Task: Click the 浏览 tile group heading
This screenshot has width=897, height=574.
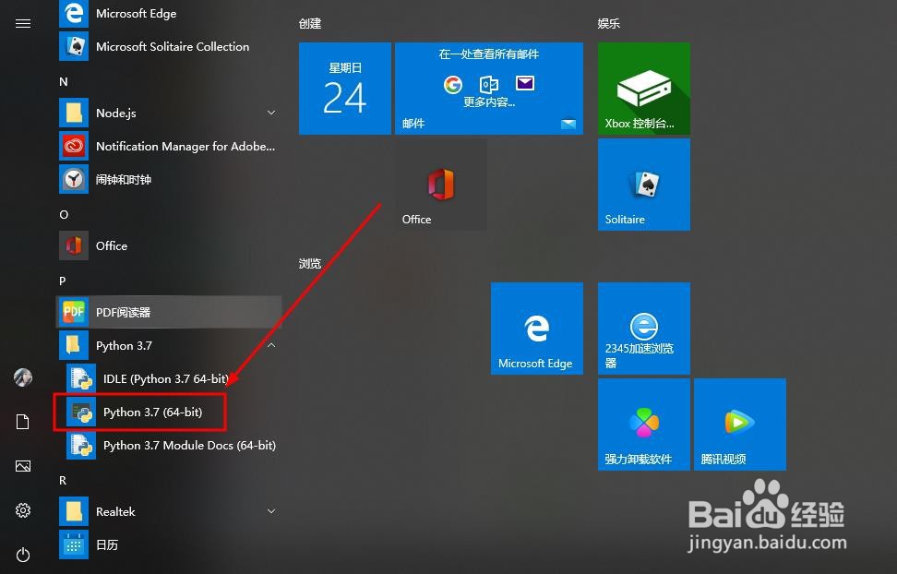Action: tap(310, 263)
